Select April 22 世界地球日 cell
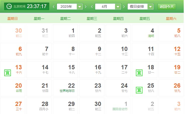The image size is (185, 114). (x=66, y=88)
